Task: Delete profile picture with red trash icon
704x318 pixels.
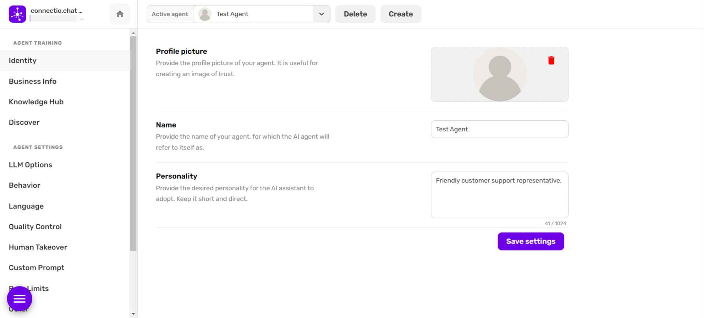Action: tap(551, 60)
